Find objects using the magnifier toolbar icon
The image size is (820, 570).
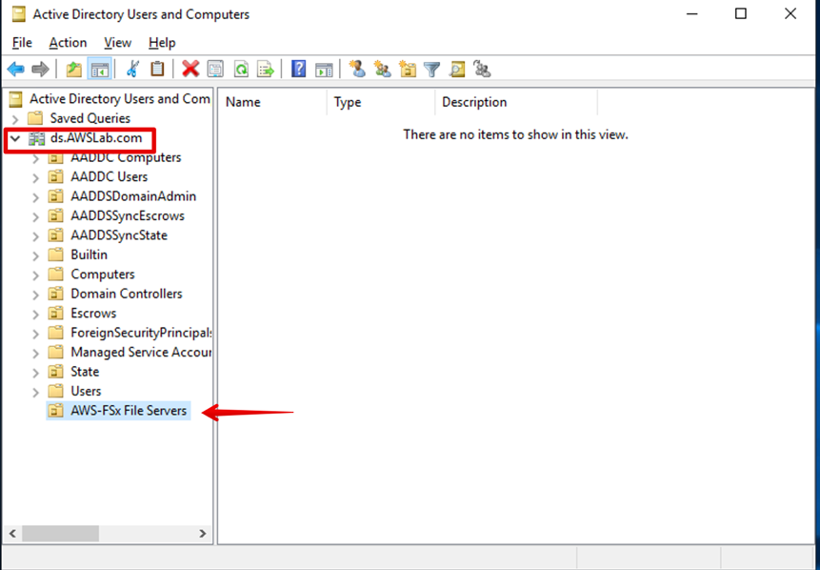[x=456, y=69]
